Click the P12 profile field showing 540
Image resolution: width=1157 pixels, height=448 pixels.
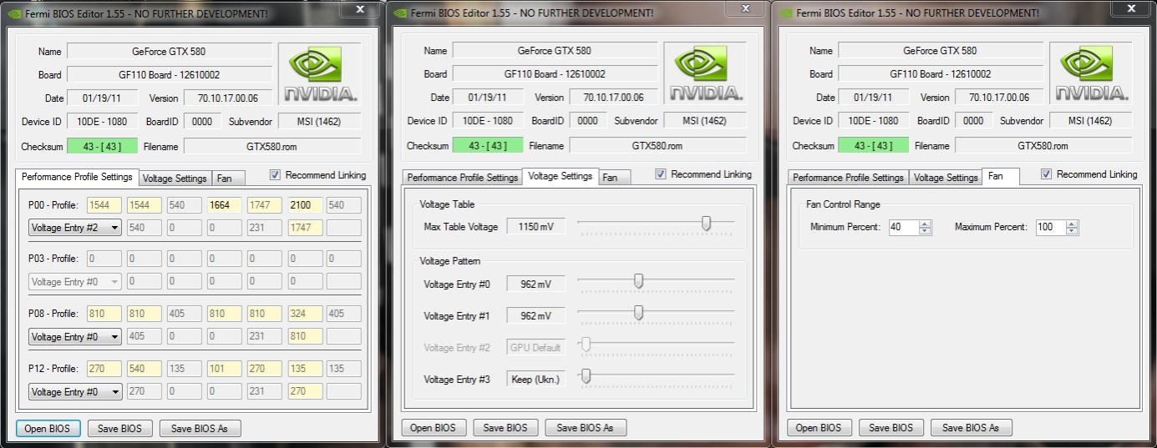[144, 369]
